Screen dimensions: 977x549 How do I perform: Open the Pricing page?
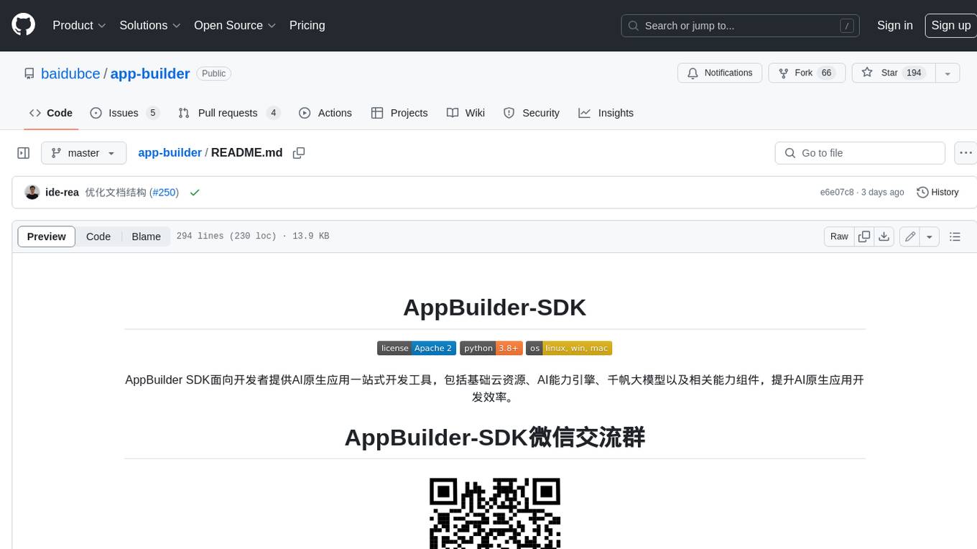(x=307, y=25)
